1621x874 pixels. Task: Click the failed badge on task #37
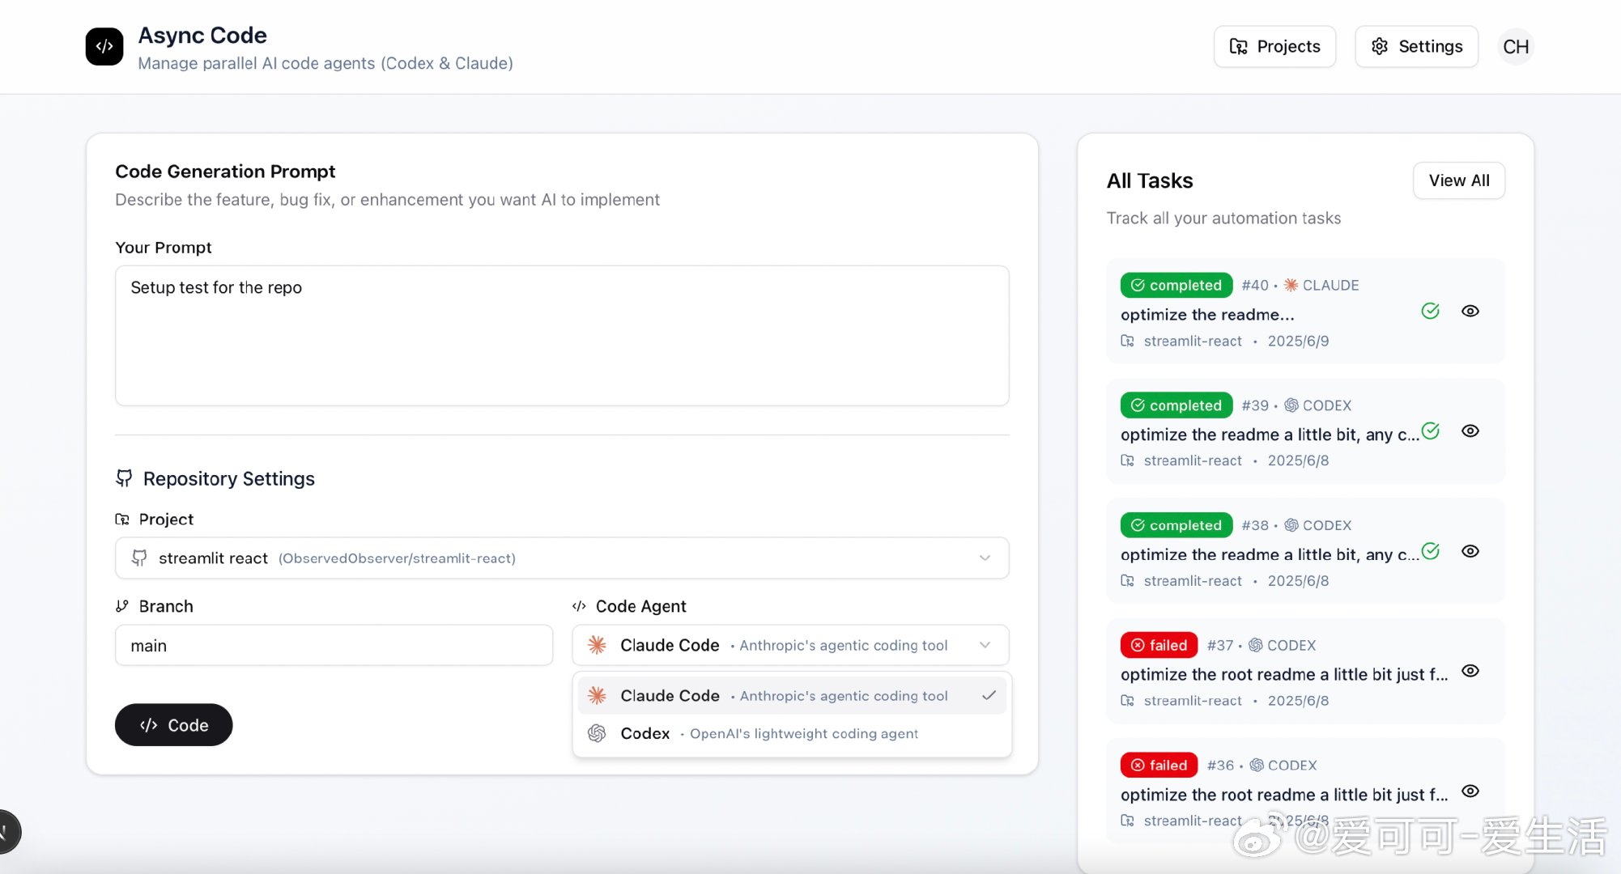pos(1159,645)
